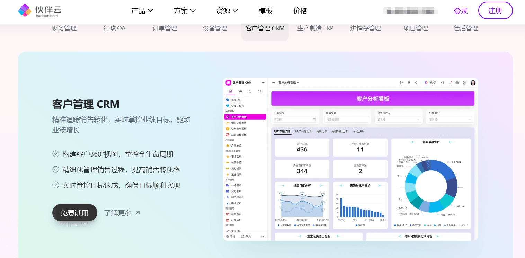This screenshot has height=258, width=525.
Task: Open the 活动分析 tab in dashboard
Action: [358, 131]
